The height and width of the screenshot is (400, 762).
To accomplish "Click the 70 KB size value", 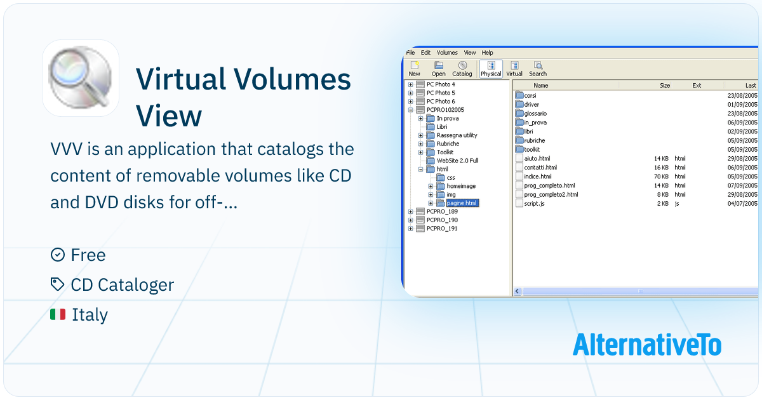I will tap(662, 177).
